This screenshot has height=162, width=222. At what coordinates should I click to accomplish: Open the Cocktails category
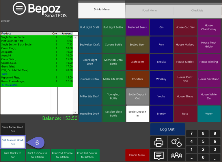[138, 79]
